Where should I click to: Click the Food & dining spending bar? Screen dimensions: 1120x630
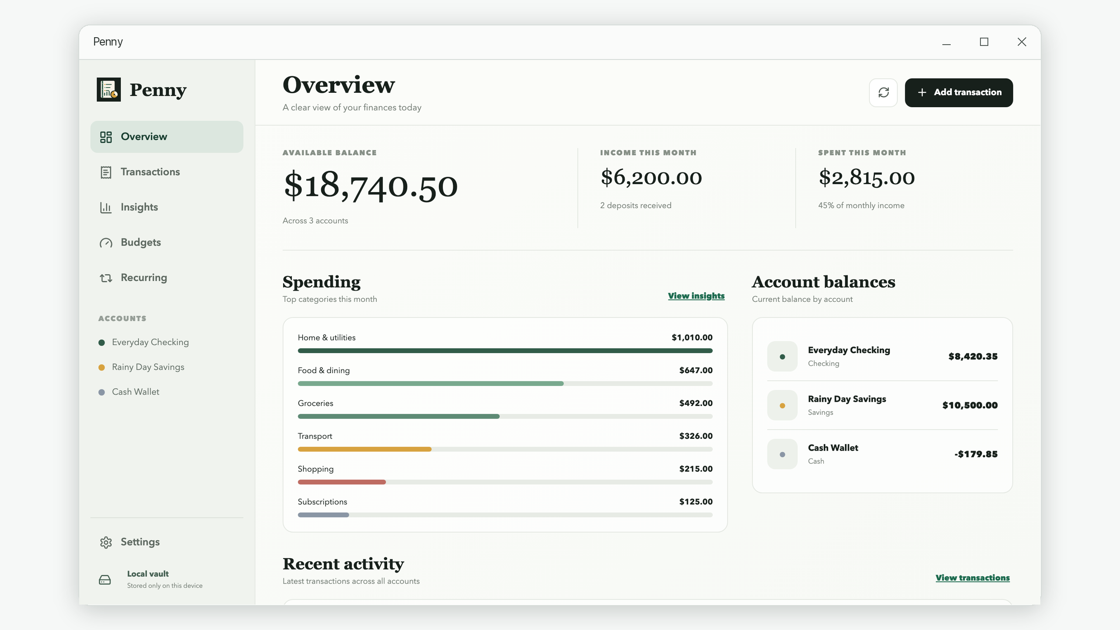505,383
